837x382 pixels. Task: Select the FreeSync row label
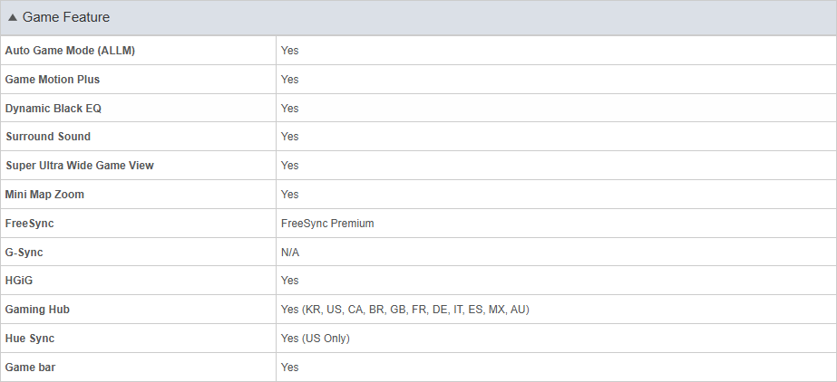pyautogui.click(x=29, y=224)
